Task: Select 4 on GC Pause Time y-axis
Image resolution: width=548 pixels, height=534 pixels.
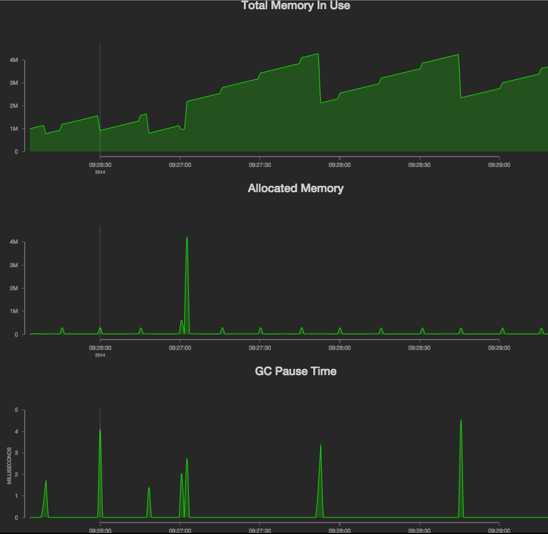Action: click(17, 432)
